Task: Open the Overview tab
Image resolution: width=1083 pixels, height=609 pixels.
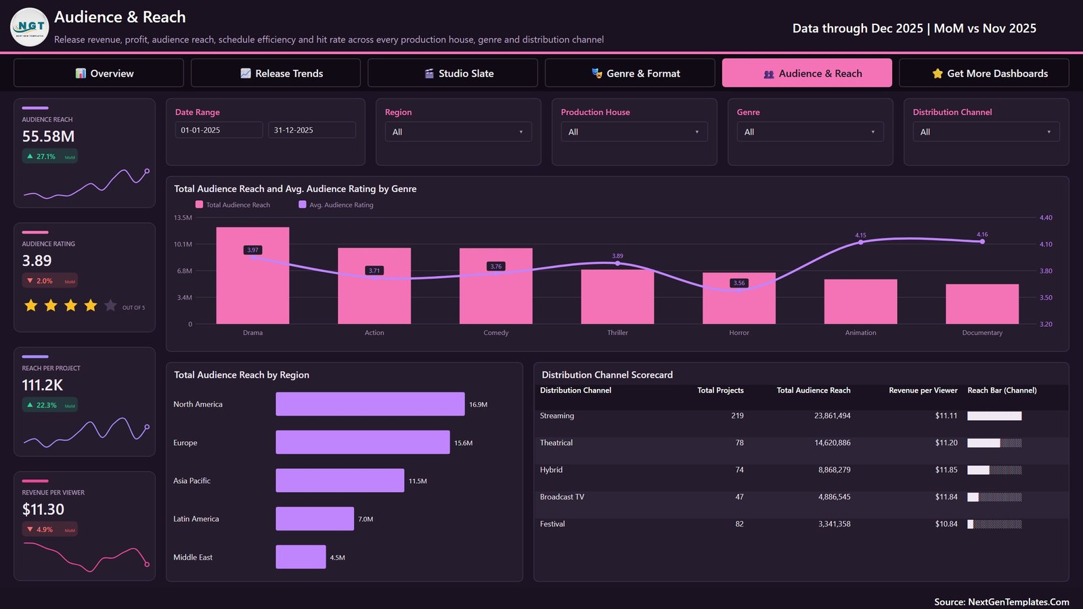Action: click(99, 73)
